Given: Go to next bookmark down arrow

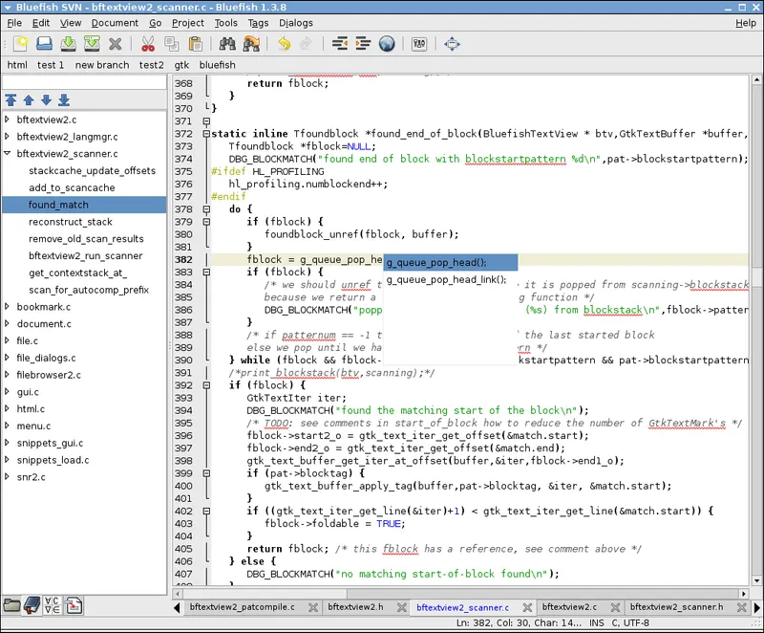Looking at the screenshot, I should tap(46, 100).
